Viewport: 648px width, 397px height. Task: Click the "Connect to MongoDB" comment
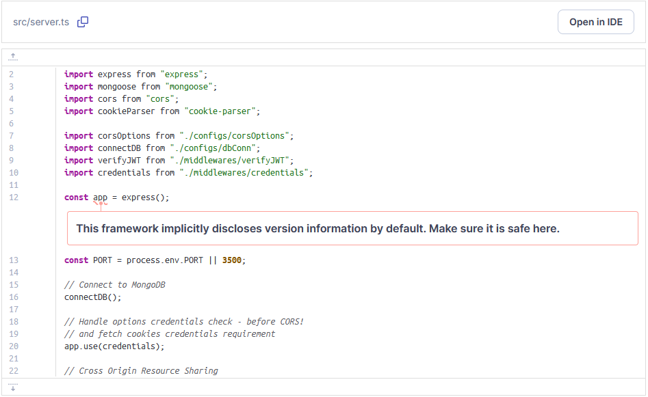[115, 285]
